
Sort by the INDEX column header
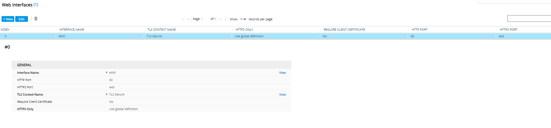click(5, 29)
